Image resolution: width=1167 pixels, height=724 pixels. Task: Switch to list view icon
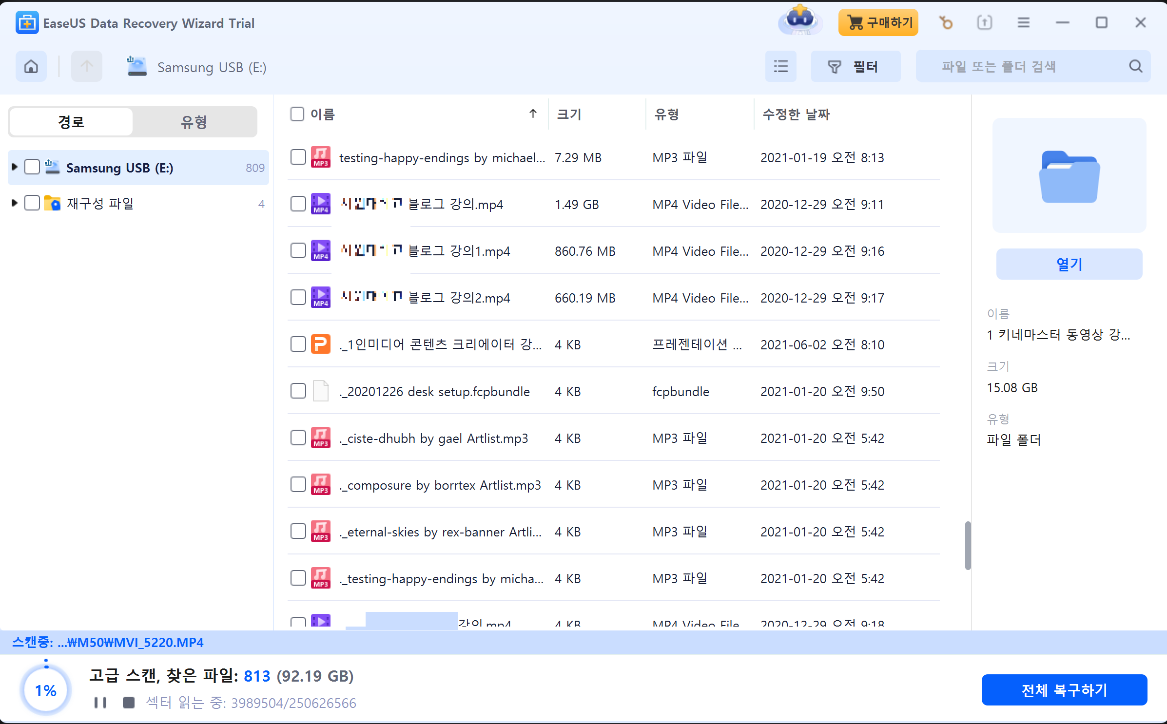point(780,67)
